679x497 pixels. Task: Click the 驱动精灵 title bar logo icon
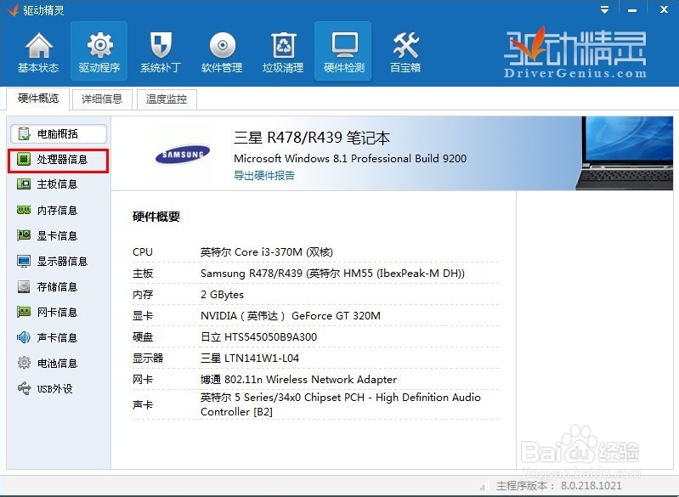click(12, 9)
